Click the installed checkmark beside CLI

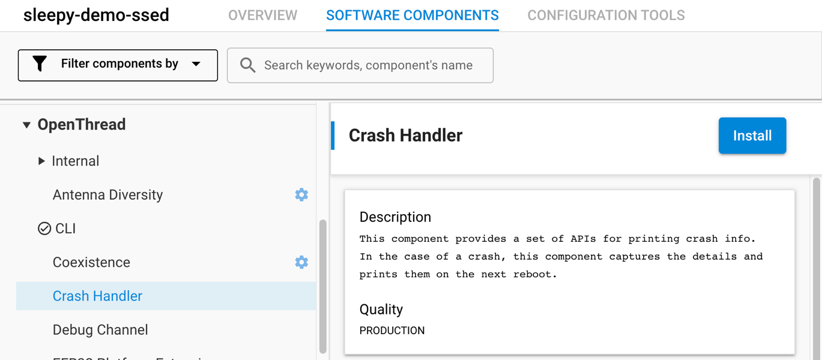point(44,228)
